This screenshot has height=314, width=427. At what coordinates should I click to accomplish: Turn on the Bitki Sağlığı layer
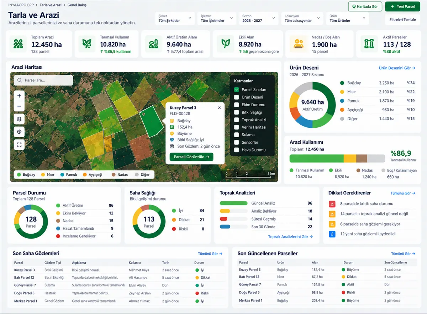(236, 112)
